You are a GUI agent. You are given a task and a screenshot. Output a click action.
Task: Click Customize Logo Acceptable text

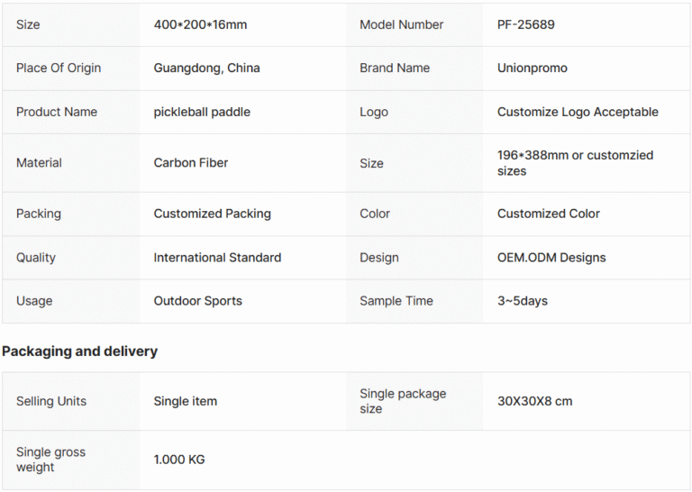point(578,112)
